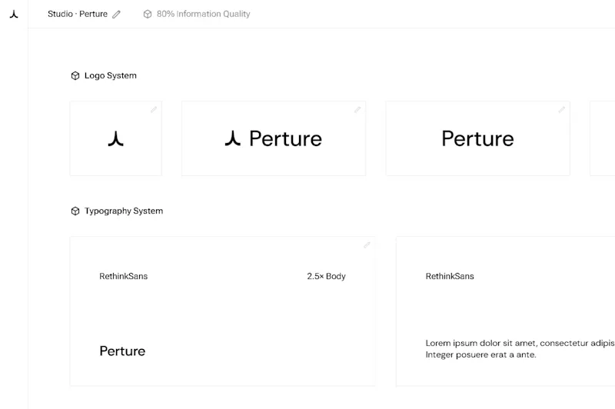
Task: Click the Perture logo icon in sidebar
Action: pyautogui.click(x=14, y=15)
